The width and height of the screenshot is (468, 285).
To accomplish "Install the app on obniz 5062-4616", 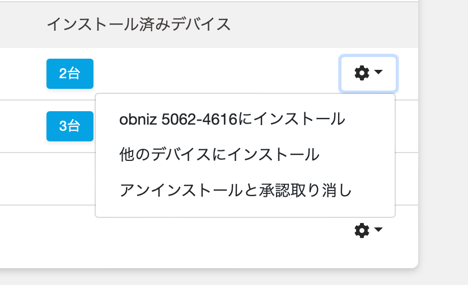I will point(232,119).
